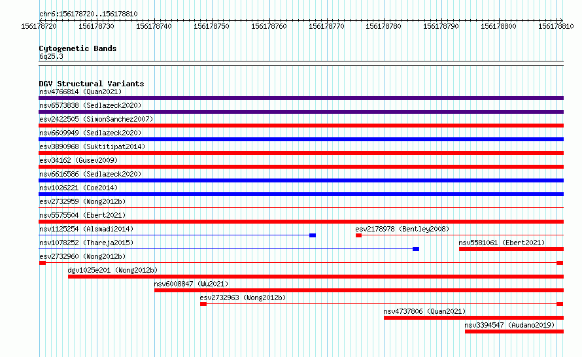Click ruler position 156178760
Image resolution: width=582 pixels, height=357 pixels.
269,26
